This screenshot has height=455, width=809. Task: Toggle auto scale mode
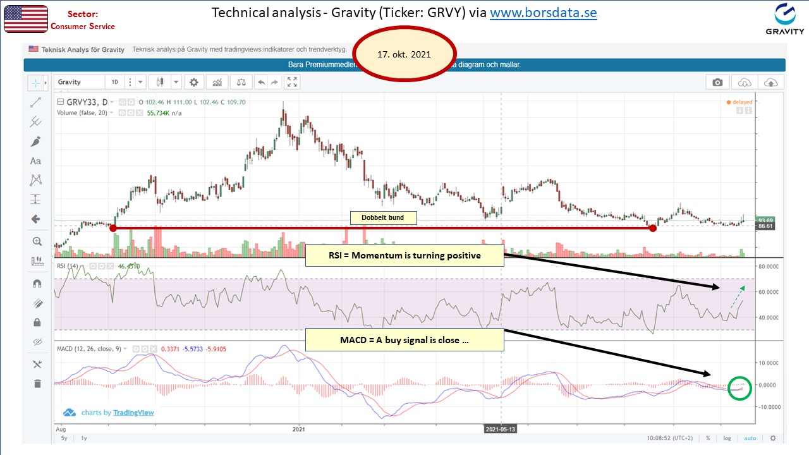click(x=750, y=438)
